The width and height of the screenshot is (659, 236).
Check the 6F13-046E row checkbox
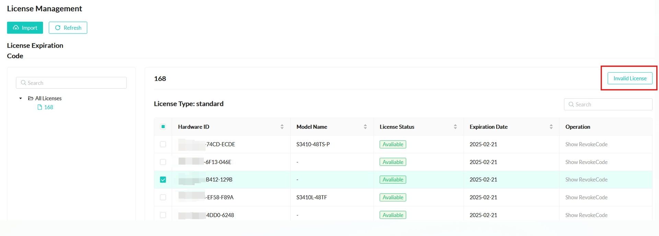[163, 162]
